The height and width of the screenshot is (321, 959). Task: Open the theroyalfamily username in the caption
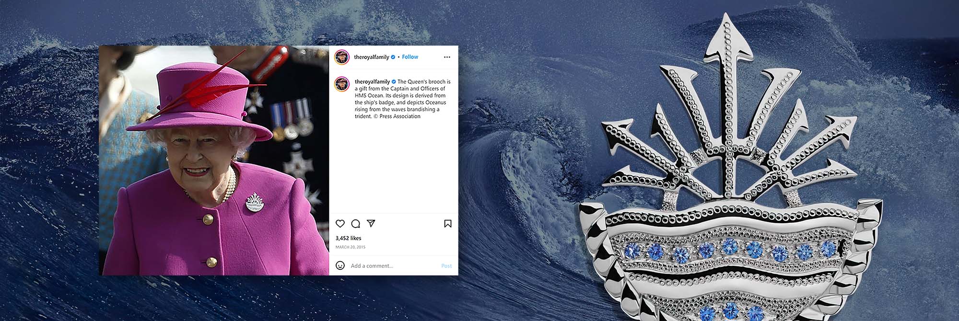point(373,82)
